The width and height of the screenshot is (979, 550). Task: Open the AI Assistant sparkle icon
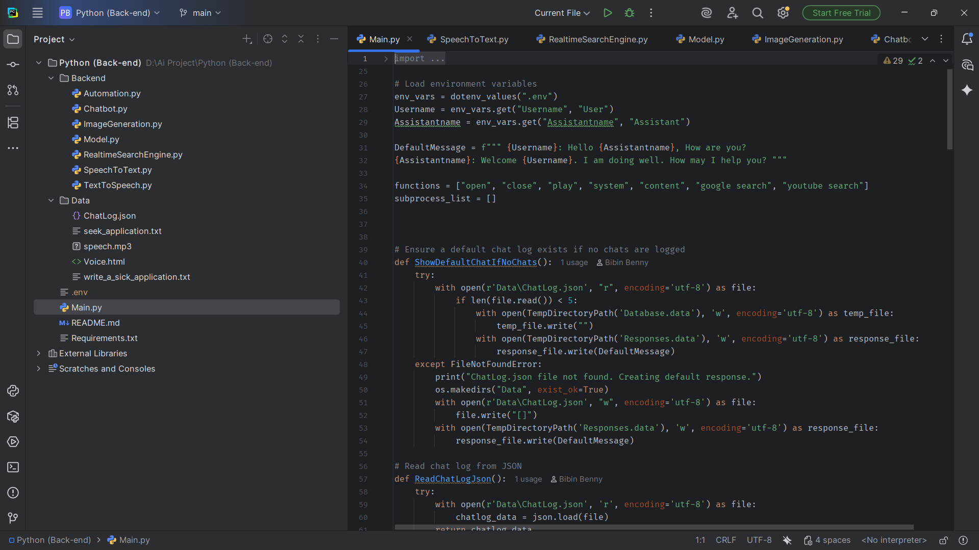pyautogui.click(x=967, y=90)
